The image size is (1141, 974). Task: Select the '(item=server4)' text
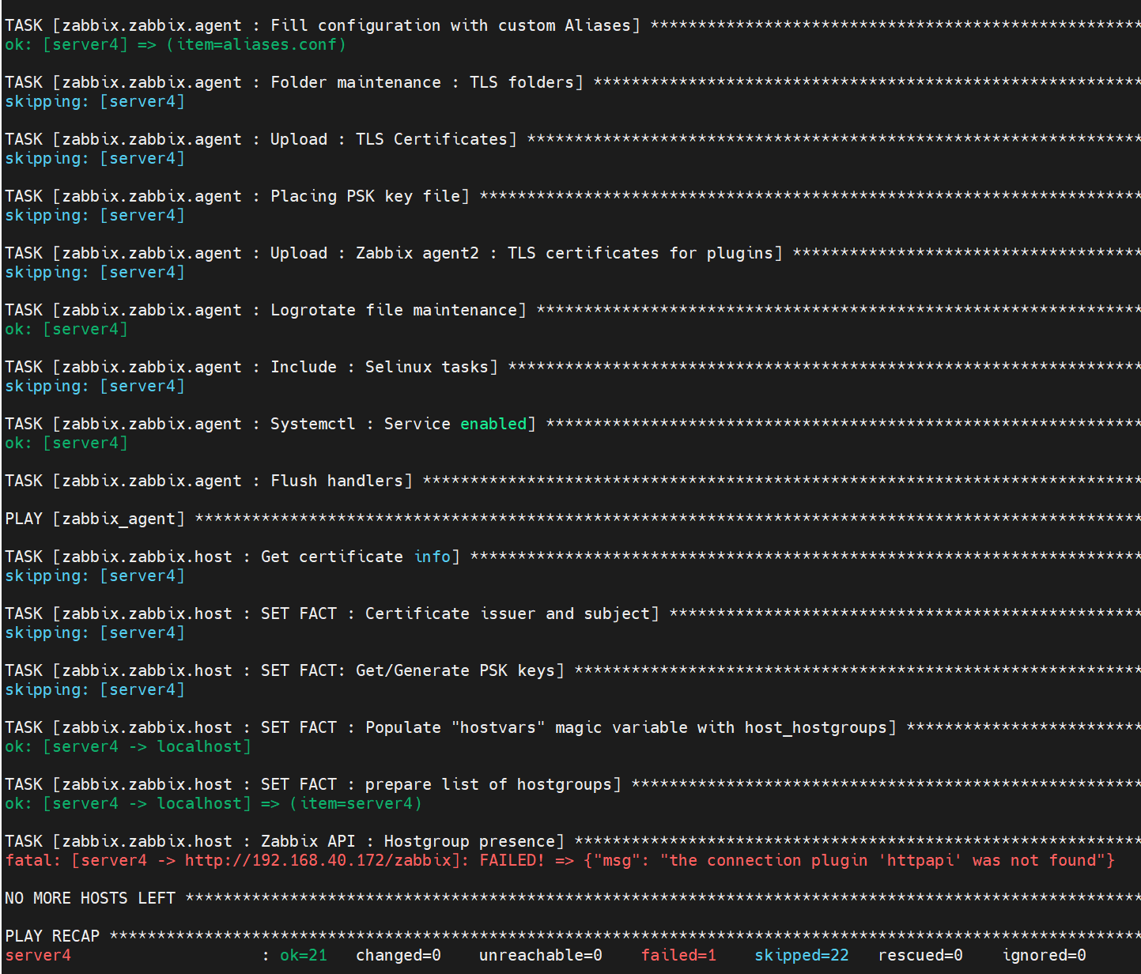tap(356, 803)
